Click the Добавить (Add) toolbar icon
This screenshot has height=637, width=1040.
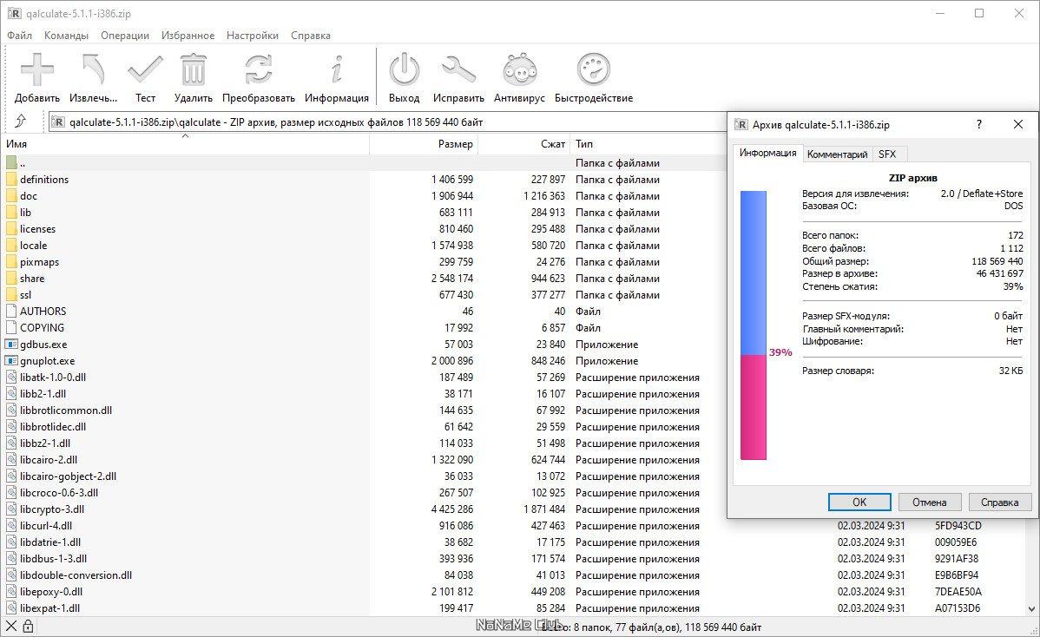37,71
